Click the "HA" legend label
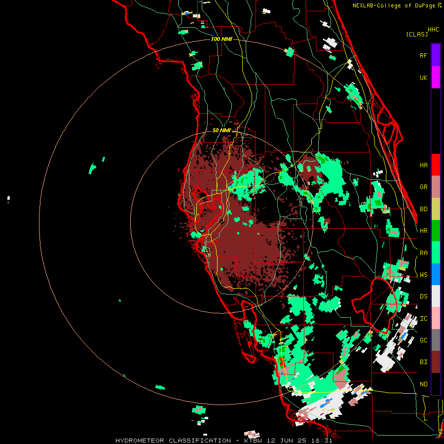Image resolution: width=444 pixels, height=444 pixels. point(423,165)
